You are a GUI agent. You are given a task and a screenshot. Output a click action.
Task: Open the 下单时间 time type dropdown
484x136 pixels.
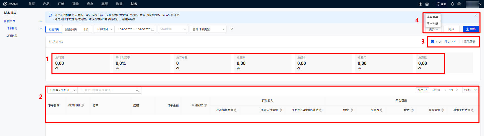[104, 29]
